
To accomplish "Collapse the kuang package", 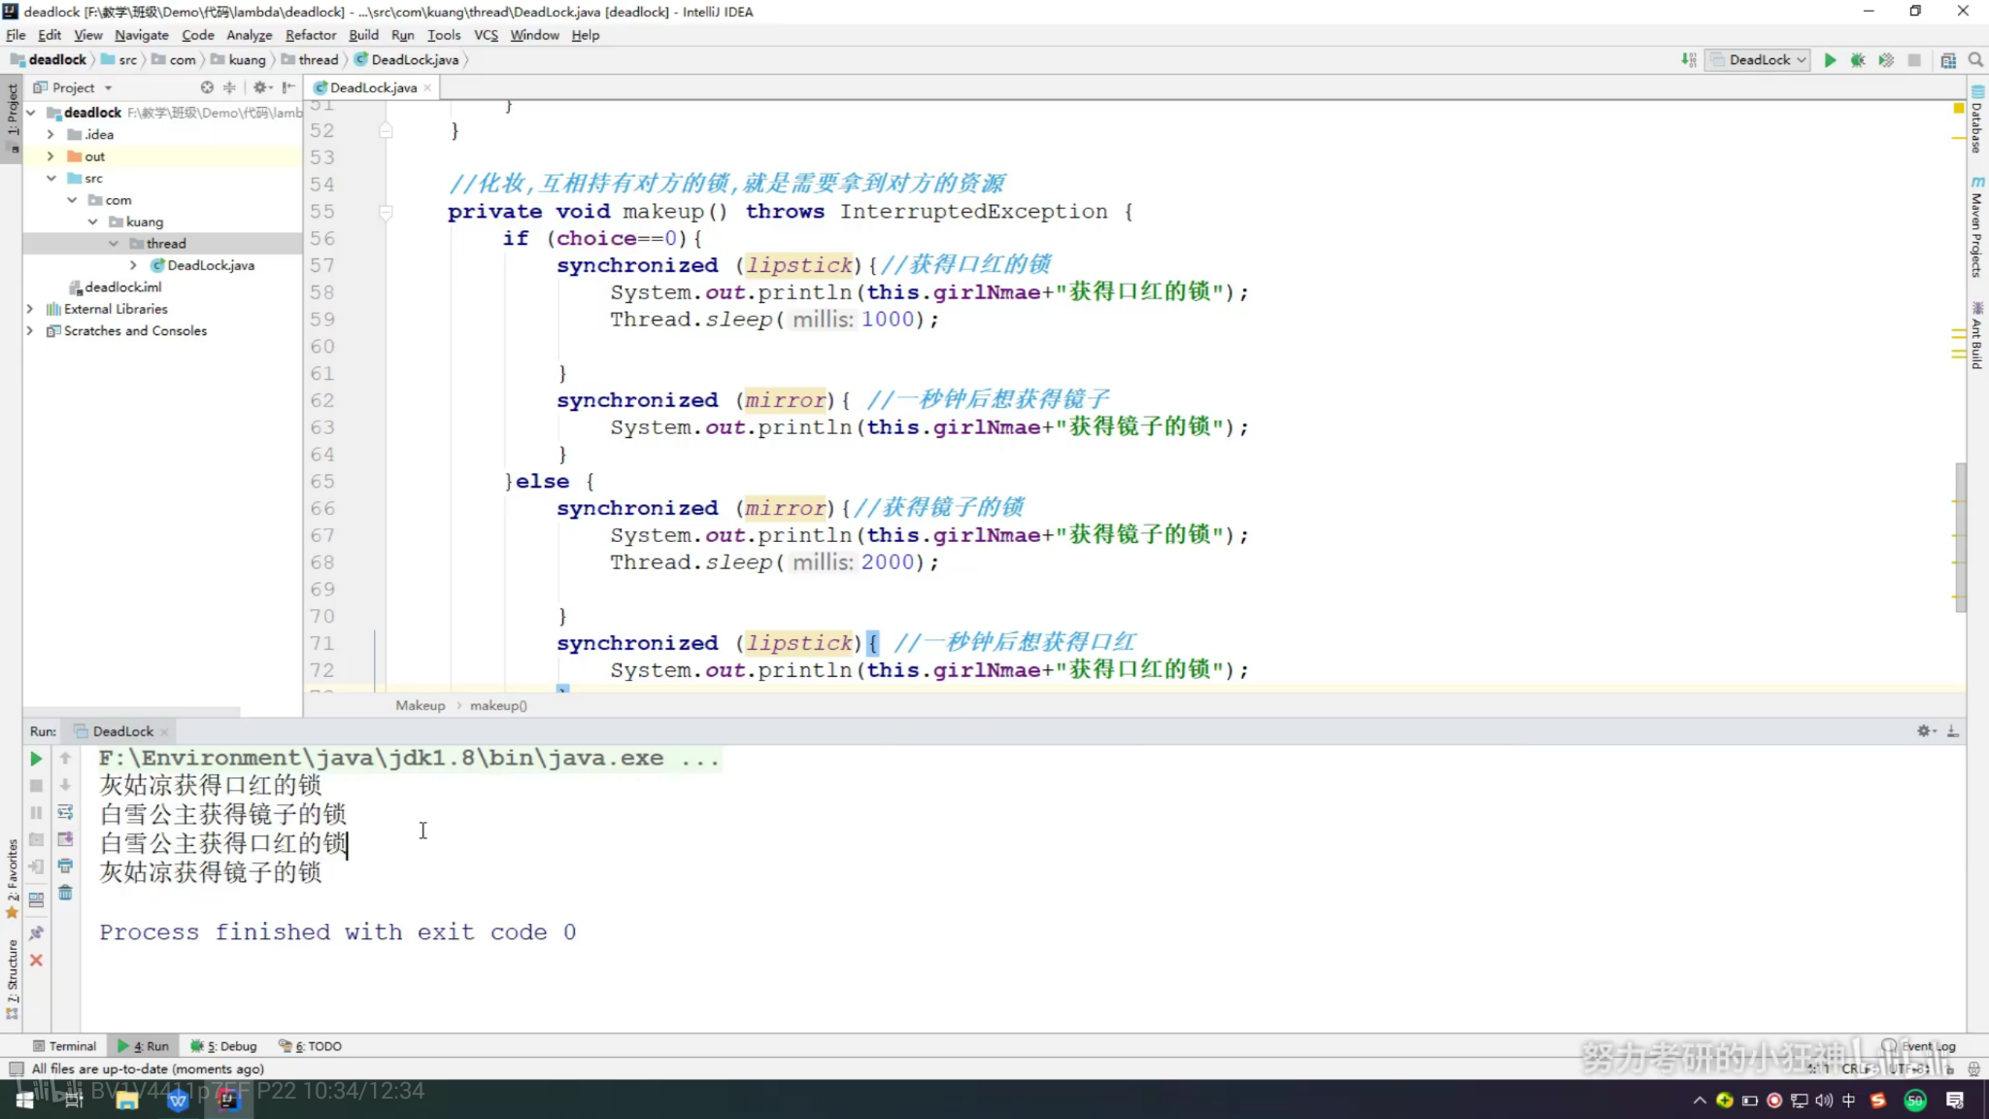I will pyautogui.click(x=92, y=222).
